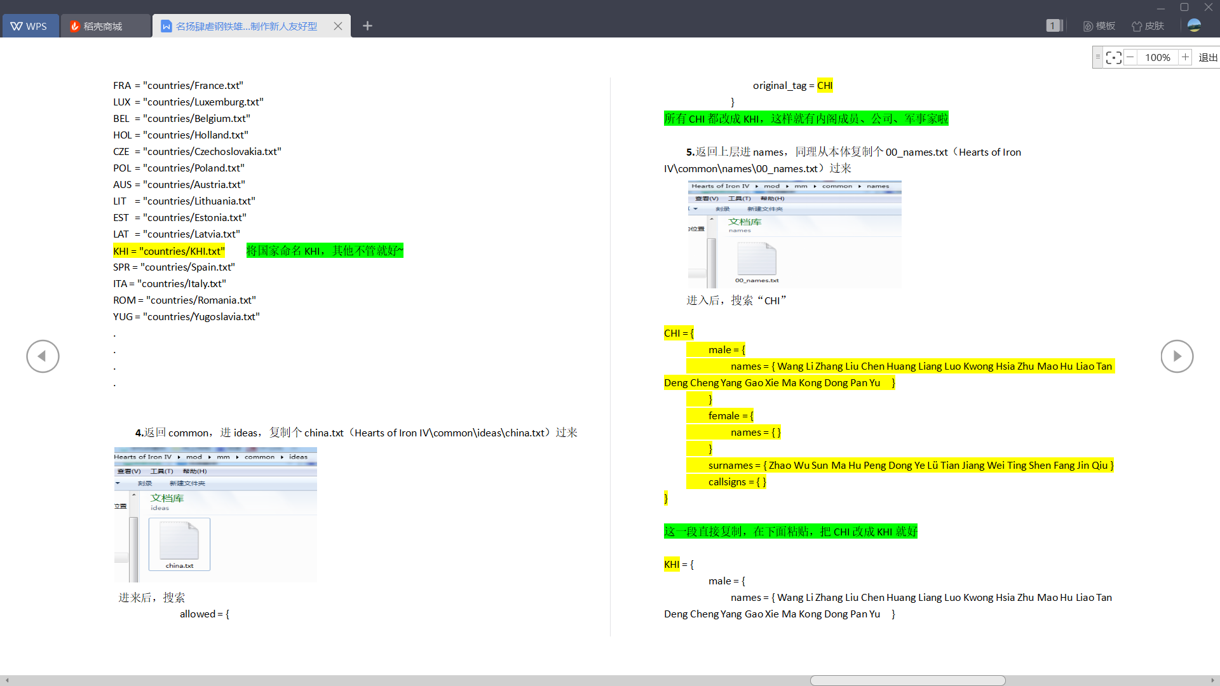Click the fit-to-screen icon in zoom bar
This screenshot has height=686, width=1220.
[x=1113, y=57]
